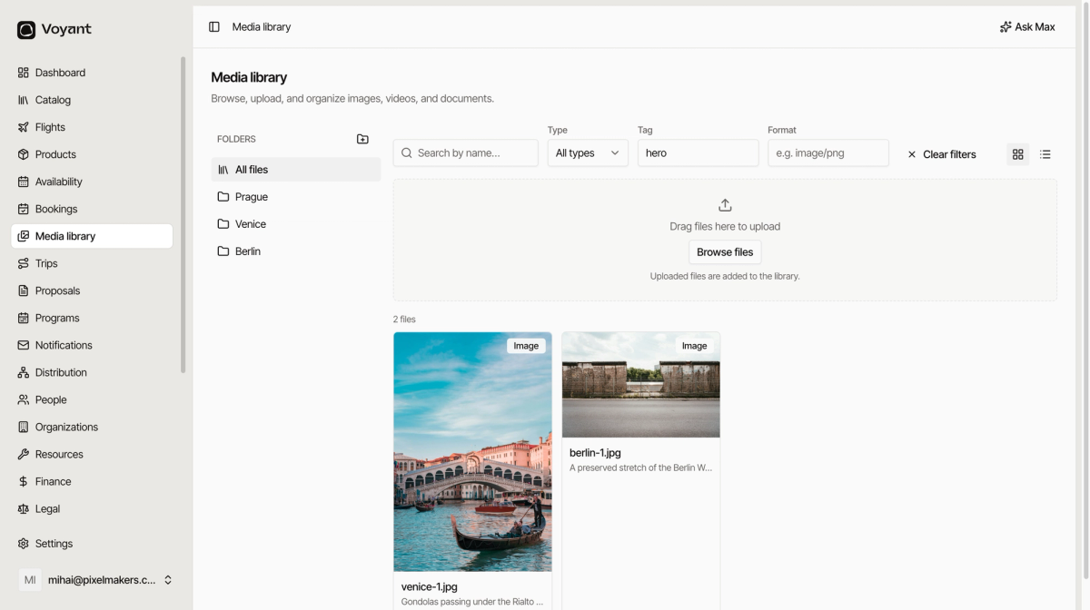Image resolution: width=1090 pixels, height=610 pixels.
Task: Click the Programs calendar icon
Action: 24,318
